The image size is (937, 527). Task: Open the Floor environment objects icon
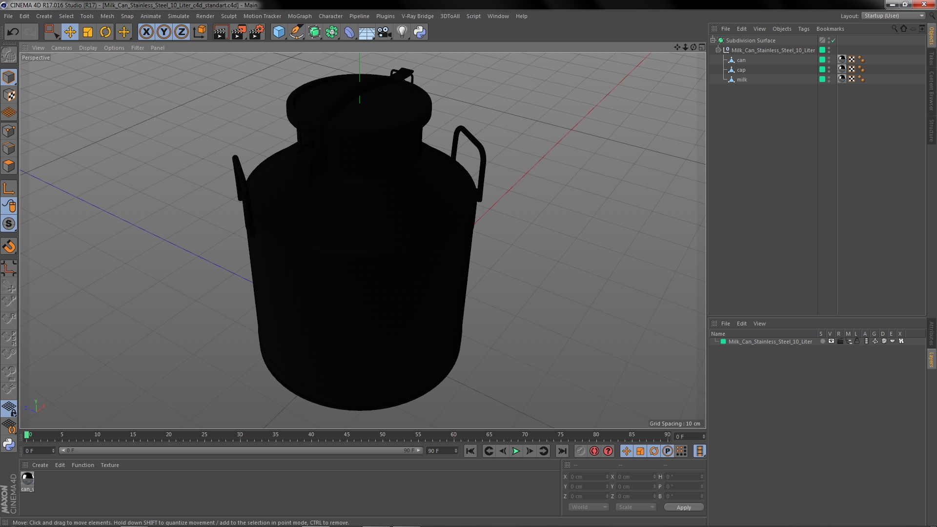point(367,32)
